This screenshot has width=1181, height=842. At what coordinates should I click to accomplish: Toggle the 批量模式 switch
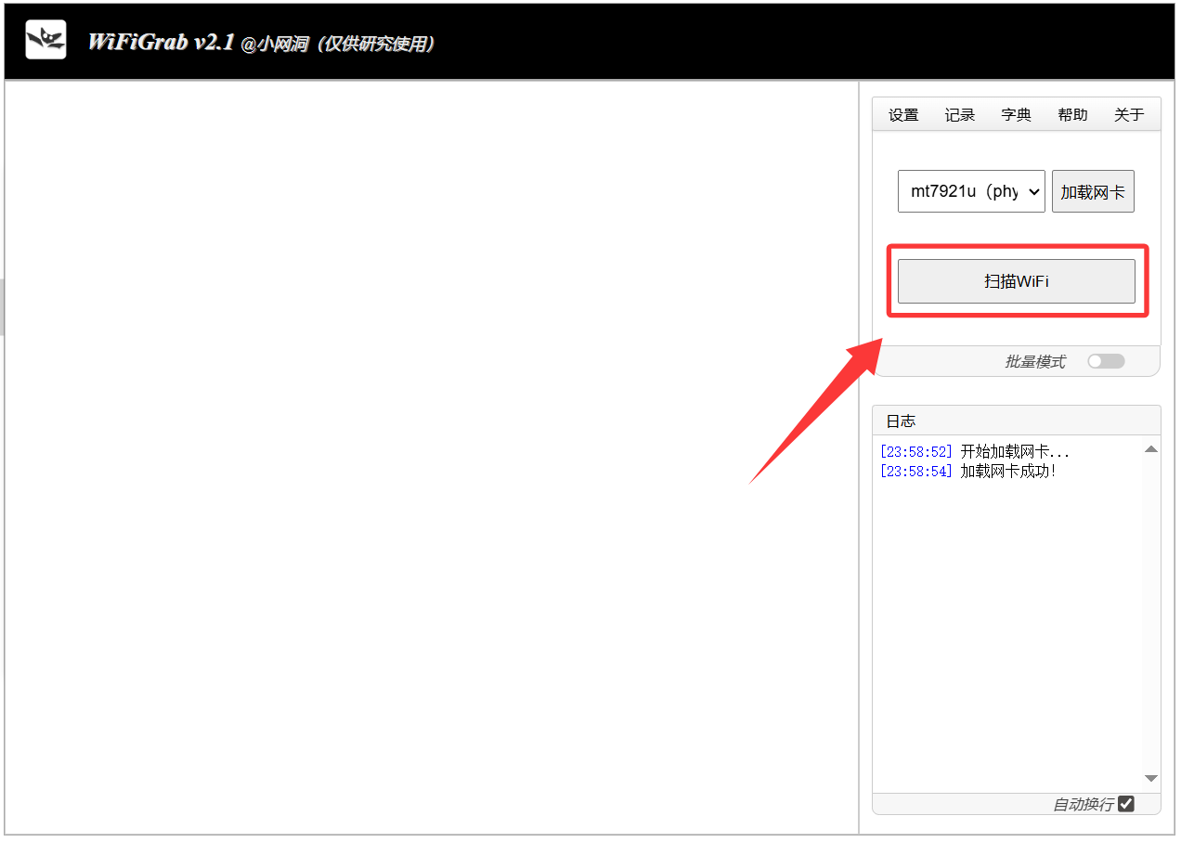1106,361
